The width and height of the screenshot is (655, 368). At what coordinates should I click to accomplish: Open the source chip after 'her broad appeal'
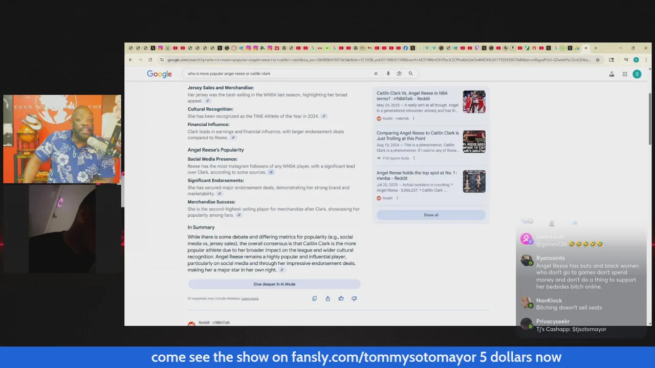[x=208, y=101]
